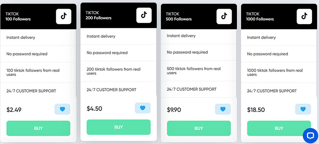Favorite the $2.49 package with the heart icon

pos(62,109)
